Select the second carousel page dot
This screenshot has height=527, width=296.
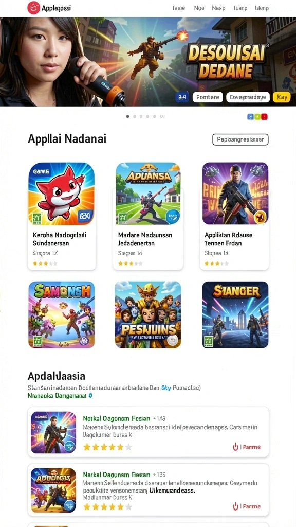(x=135, y=117)
